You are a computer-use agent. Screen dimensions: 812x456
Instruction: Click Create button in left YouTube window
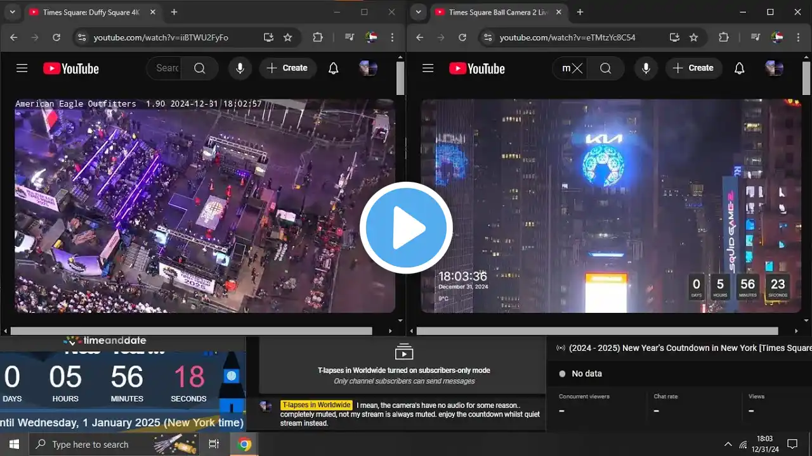pos(287,68)
